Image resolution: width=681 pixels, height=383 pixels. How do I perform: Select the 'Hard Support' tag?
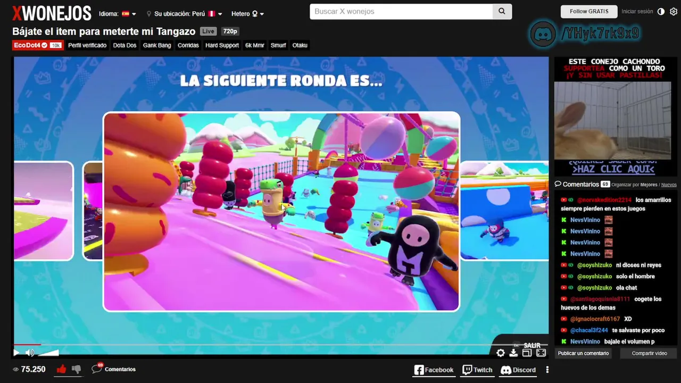coord(222,45)
